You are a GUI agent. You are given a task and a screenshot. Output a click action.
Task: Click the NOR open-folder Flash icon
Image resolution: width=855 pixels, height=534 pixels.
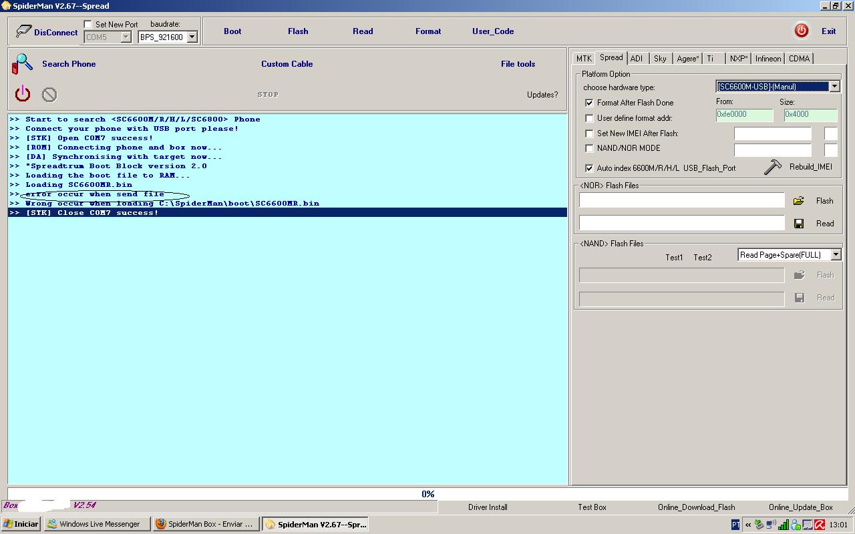click(799, 201)
